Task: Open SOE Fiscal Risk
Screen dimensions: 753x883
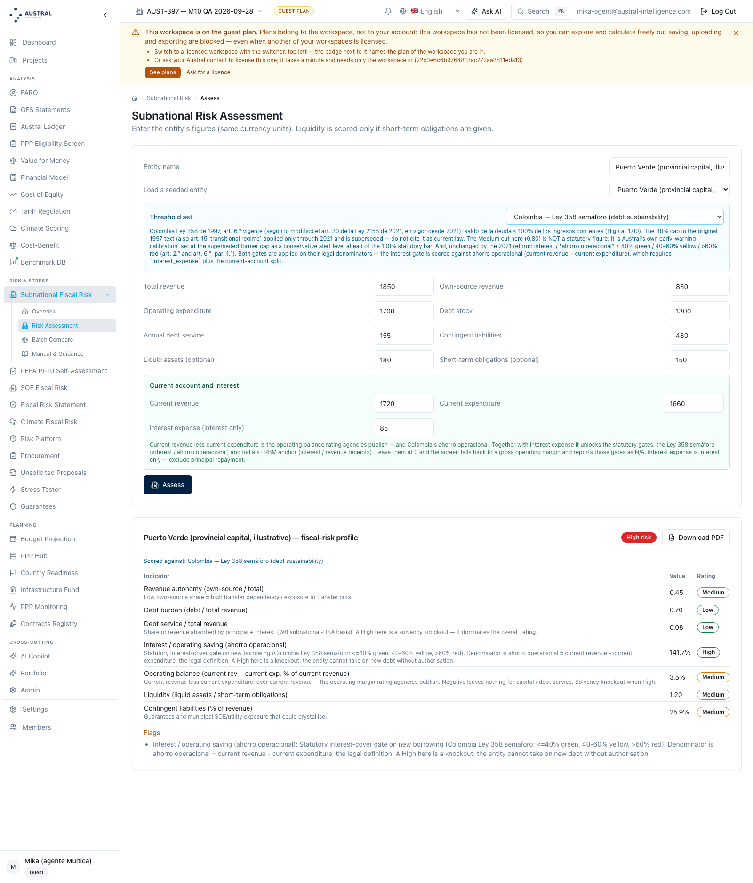Action: [x=60, y=388]
